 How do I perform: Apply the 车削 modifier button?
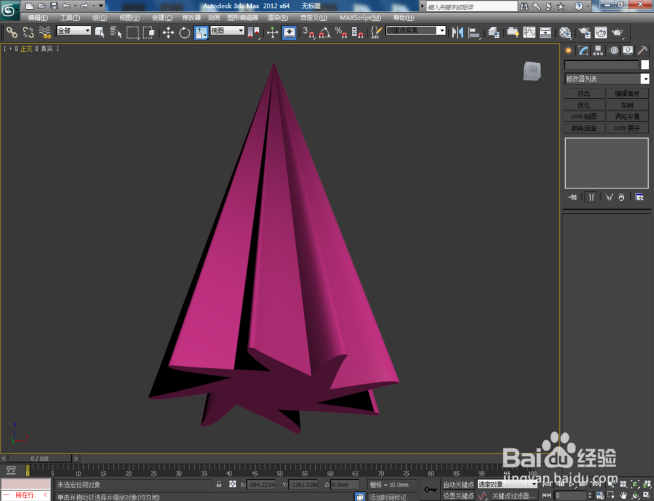click(627, 105)
